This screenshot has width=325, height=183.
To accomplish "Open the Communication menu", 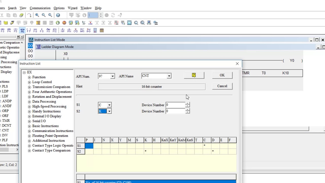I will 40,8.
